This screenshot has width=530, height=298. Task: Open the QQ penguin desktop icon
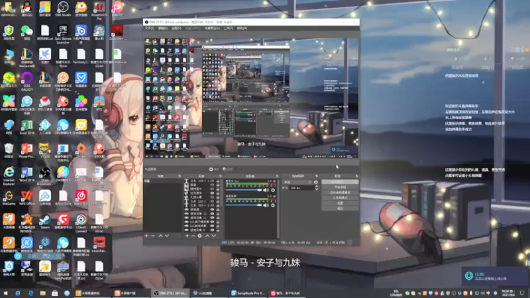[27, 9]
